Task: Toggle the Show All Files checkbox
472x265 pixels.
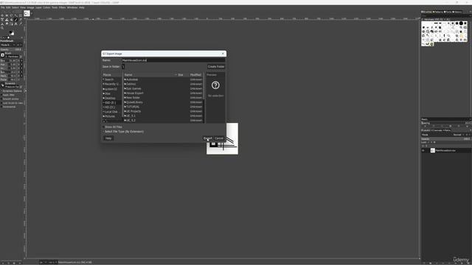Action: click(103, 127)
